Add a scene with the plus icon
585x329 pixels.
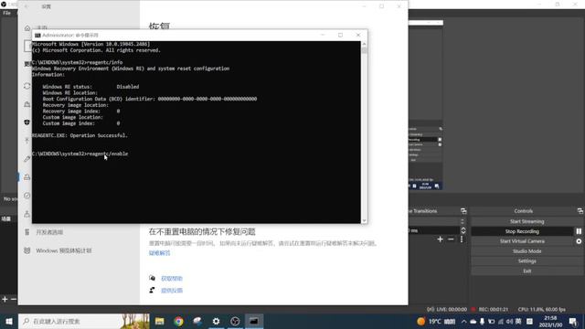point(5,299)
